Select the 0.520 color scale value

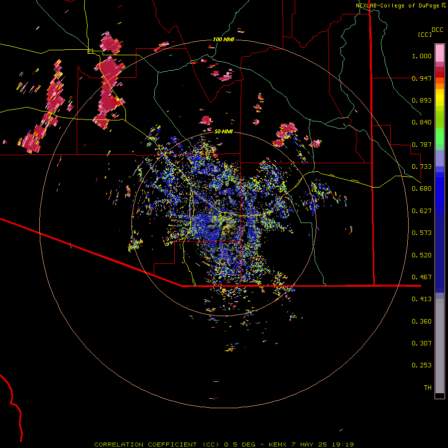(422, 255)
